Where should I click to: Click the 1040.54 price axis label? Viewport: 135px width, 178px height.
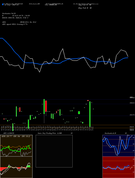click(x=132, y=103)
